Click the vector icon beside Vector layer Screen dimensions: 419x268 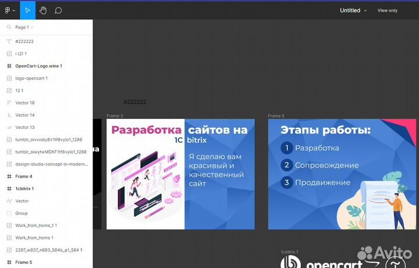(x=9, y=201)
